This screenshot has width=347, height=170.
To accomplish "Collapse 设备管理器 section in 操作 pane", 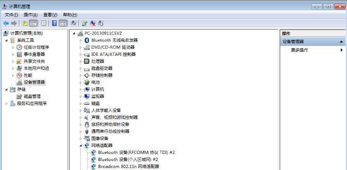I will [x=341, y=42].
